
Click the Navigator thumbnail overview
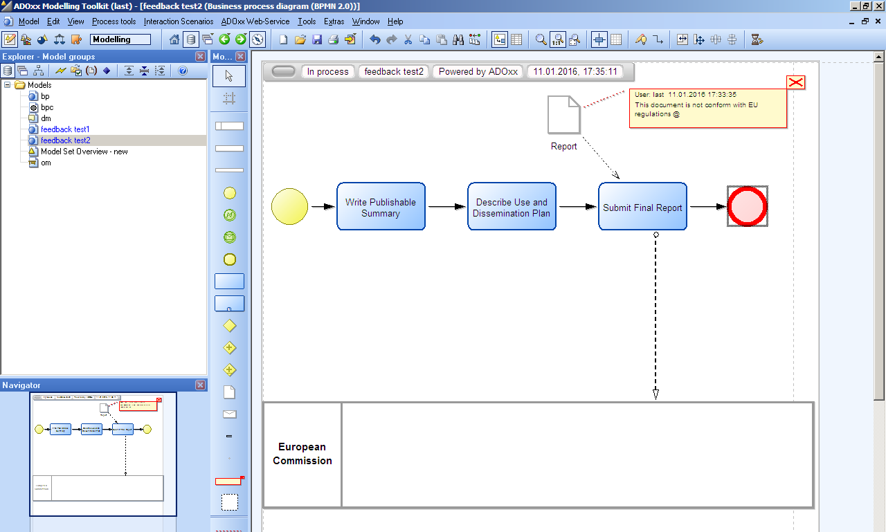pos(103,454)
